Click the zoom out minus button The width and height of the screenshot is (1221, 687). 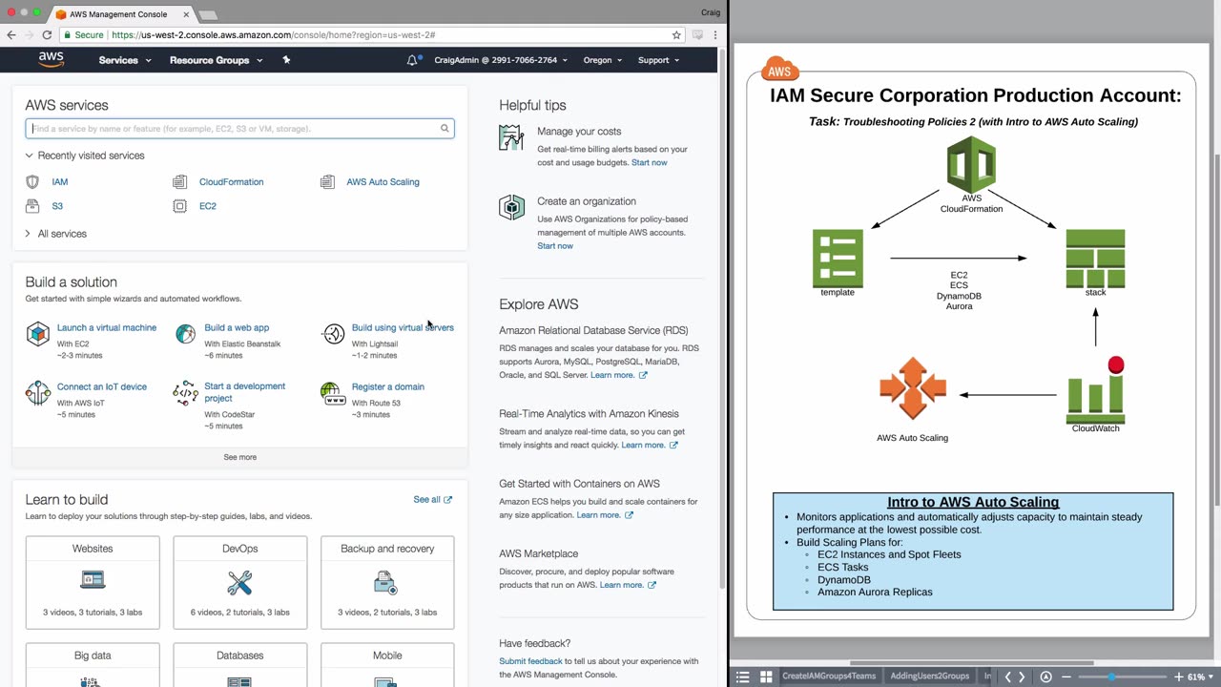[x=1066, y=677]
